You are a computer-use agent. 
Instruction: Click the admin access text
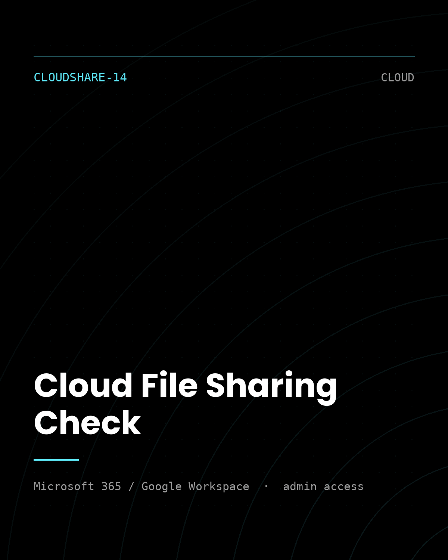(x=323, y=486)
